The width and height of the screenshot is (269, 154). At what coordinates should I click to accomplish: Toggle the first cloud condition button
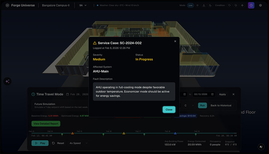[229, 5]
